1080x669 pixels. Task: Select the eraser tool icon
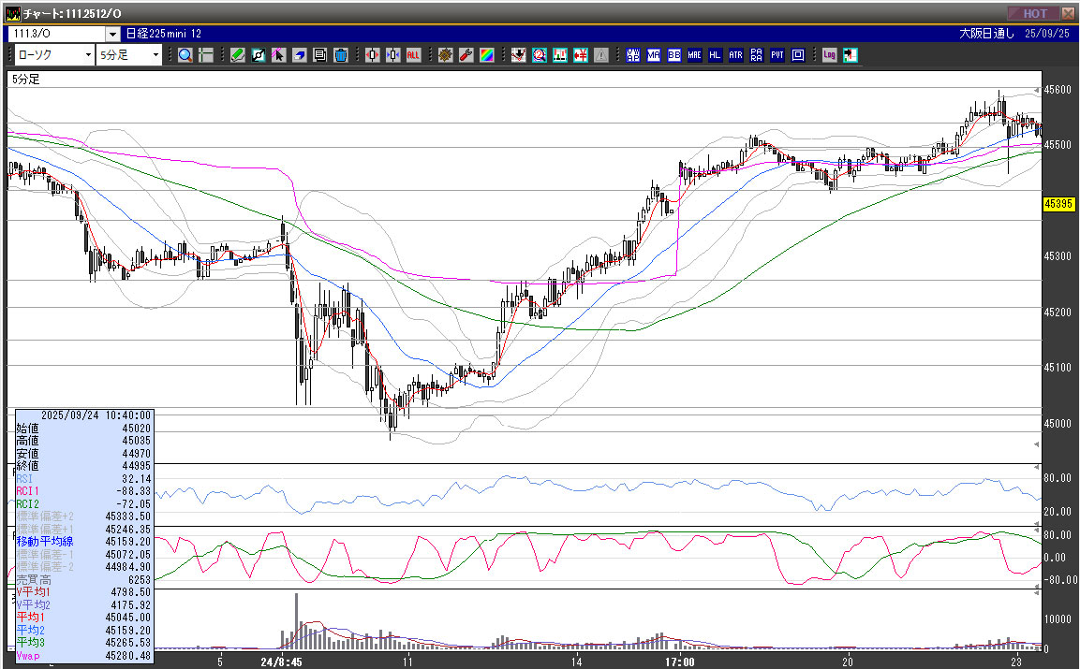point(299,55)
